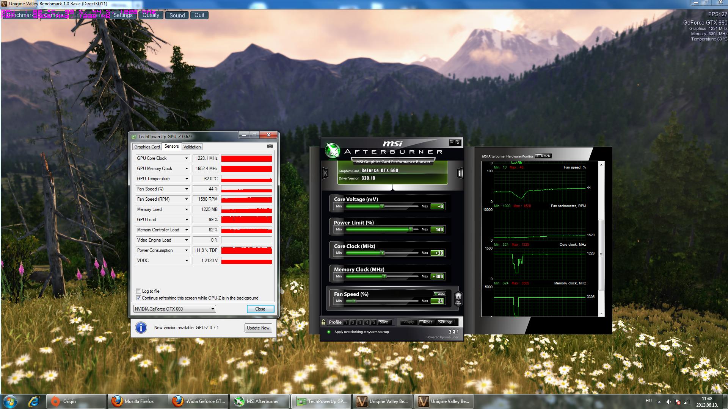Open Afterburner info panel (i button)
This screenshot has width=728, height=409.
tap(460, 173)
